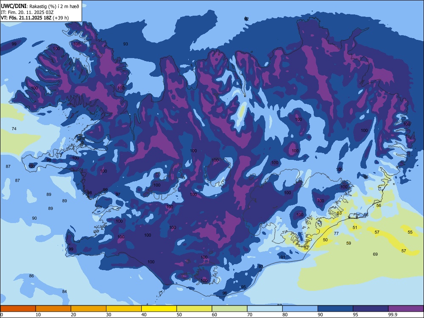Click the humidity value 74 on the map
424x318 pixels.
point(14,129)
